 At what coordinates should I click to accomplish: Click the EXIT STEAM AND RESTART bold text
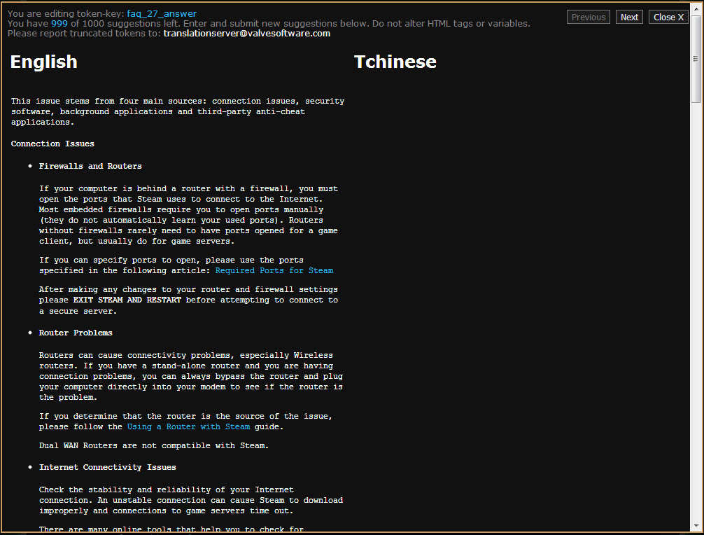pos(127,300)
